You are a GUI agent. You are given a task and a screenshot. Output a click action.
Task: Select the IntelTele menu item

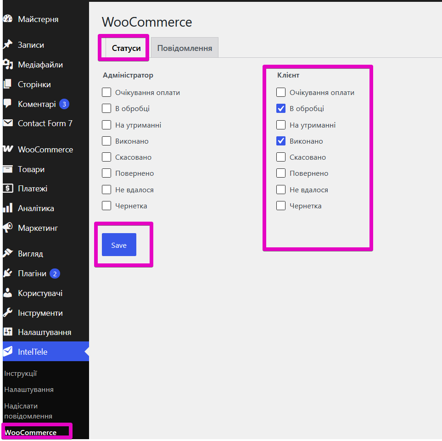coord(46,352)
